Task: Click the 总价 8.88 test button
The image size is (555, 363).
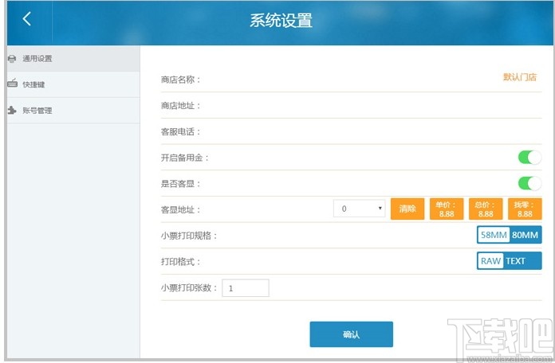Action: click(485, 209)
